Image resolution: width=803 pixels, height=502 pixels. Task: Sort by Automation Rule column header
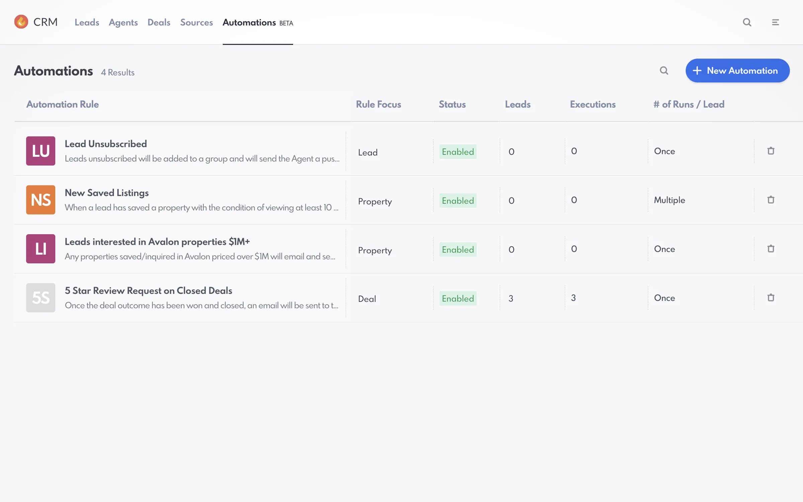63,104
